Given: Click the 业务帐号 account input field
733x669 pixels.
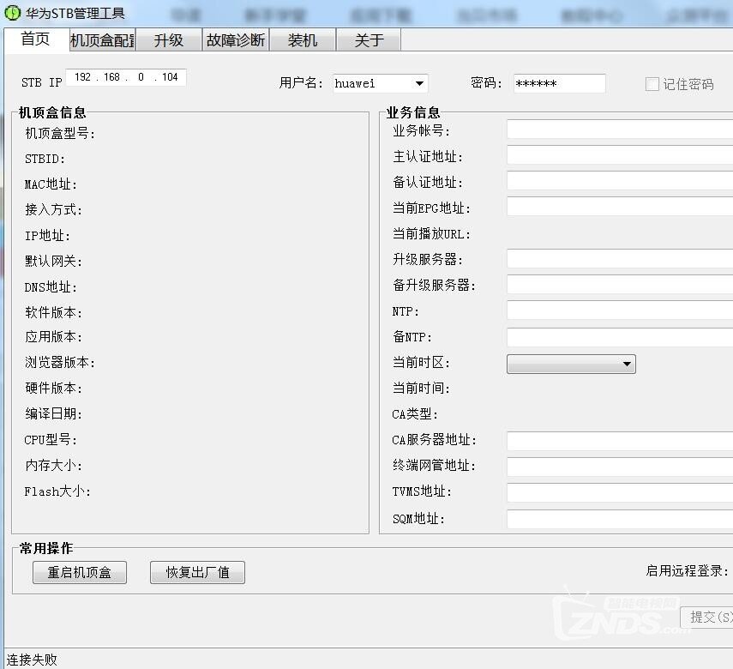Looking at the screenshot, I should coord(617,130).
